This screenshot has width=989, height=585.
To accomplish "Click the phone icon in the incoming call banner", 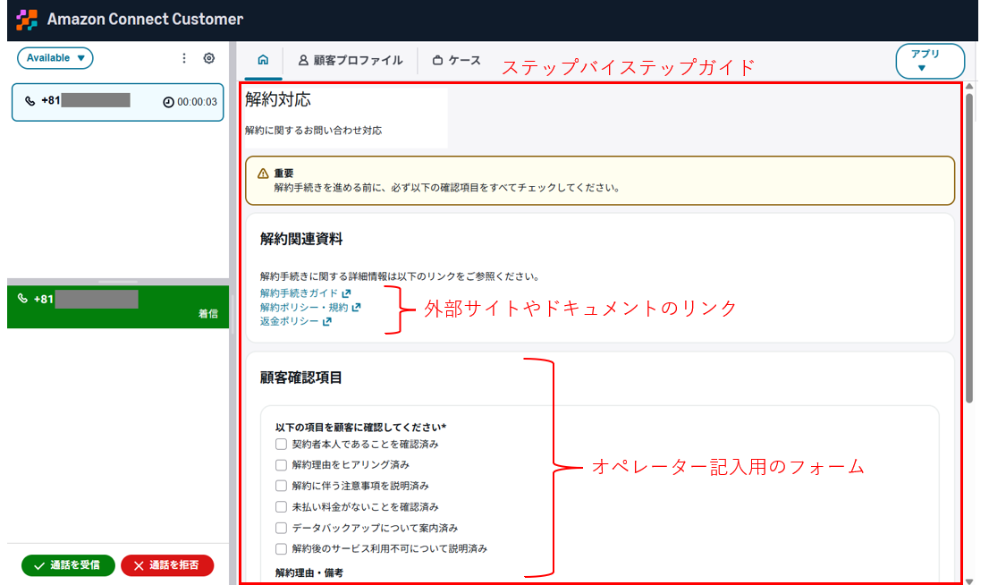I will [22, 299].
